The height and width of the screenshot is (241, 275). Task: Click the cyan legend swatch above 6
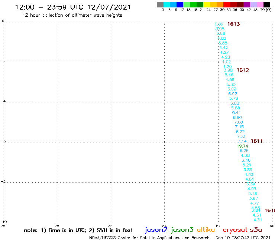click(x=167, y=4)
